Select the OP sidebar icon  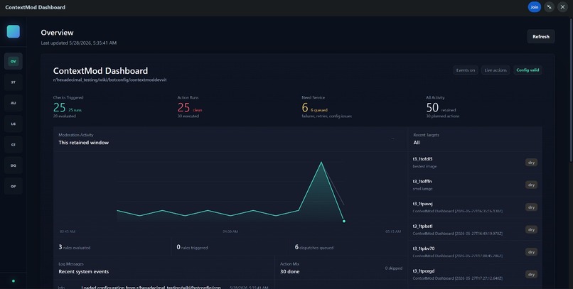[14, 186]
